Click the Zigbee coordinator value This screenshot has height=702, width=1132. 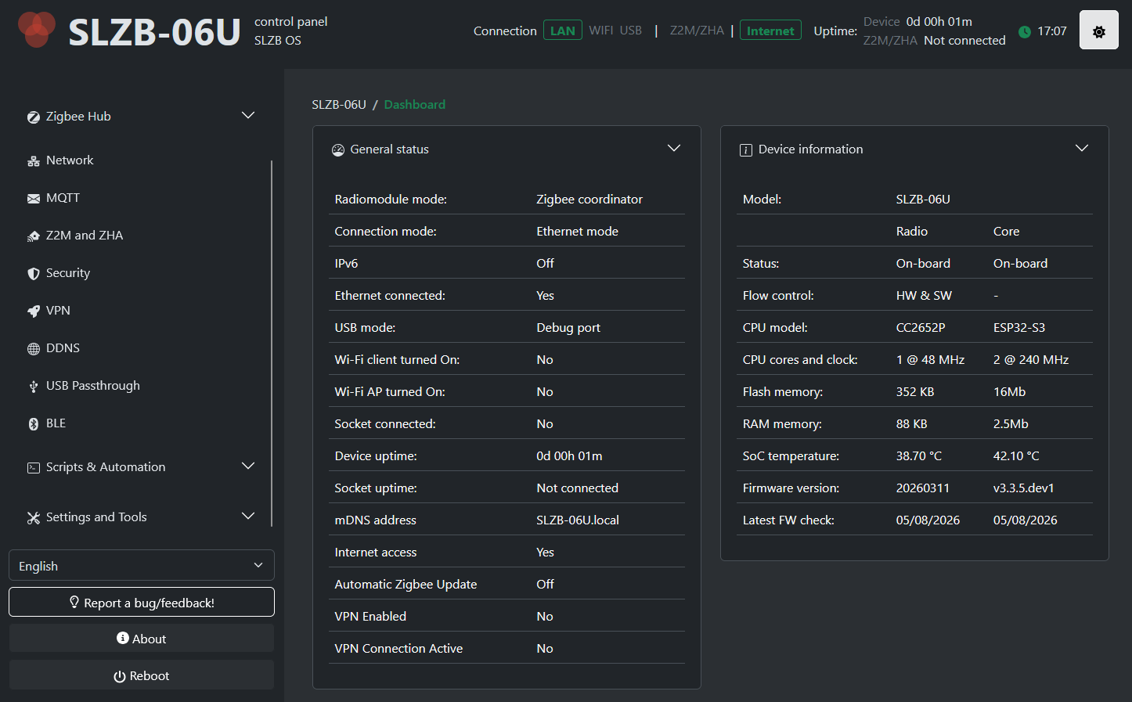point(589,199)
